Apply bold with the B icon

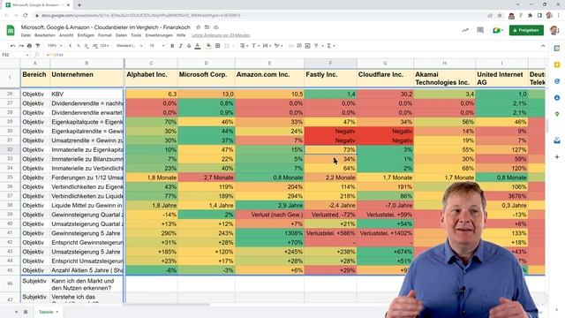click(172, 46)
